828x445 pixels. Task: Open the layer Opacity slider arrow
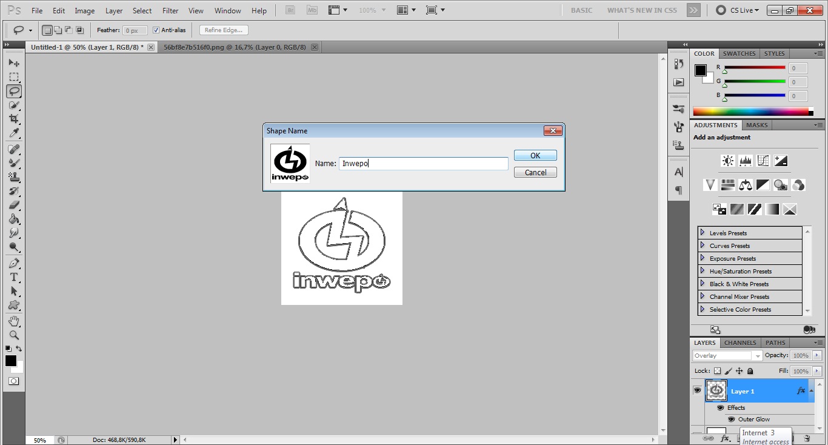click(817, 356)
